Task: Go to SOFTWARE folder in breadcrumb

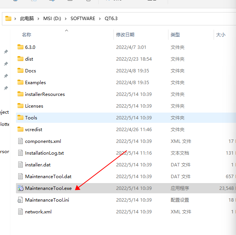Action: click(x=83, y=19)
